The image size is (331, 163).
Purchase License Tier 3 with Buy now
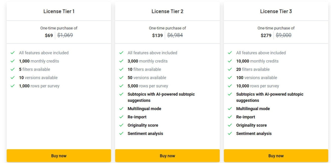(276, 156)
